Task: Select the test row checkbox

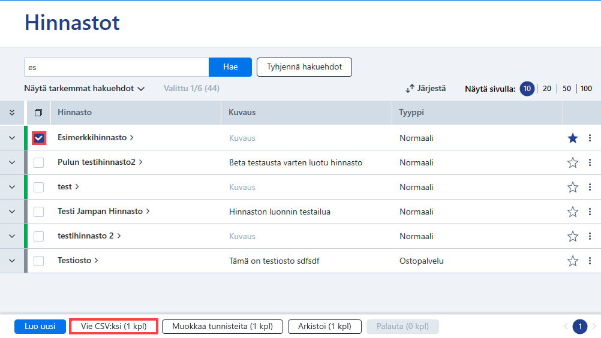Action: (39, 187)
